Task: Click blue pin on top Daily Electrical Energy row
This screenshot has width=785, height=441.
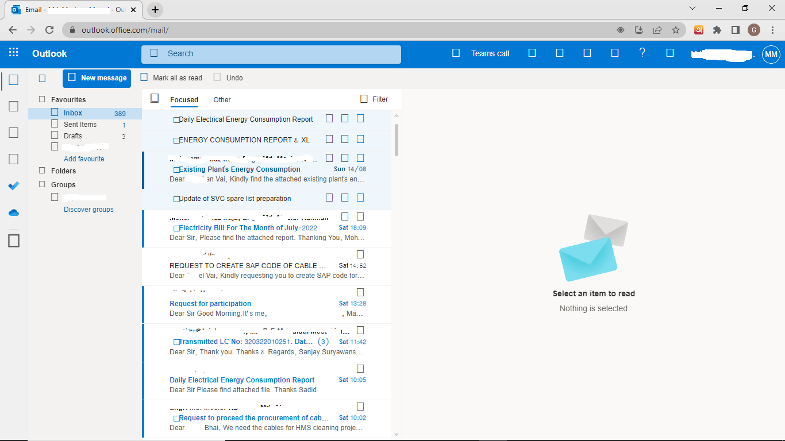Action: click(x=360, y=118)
